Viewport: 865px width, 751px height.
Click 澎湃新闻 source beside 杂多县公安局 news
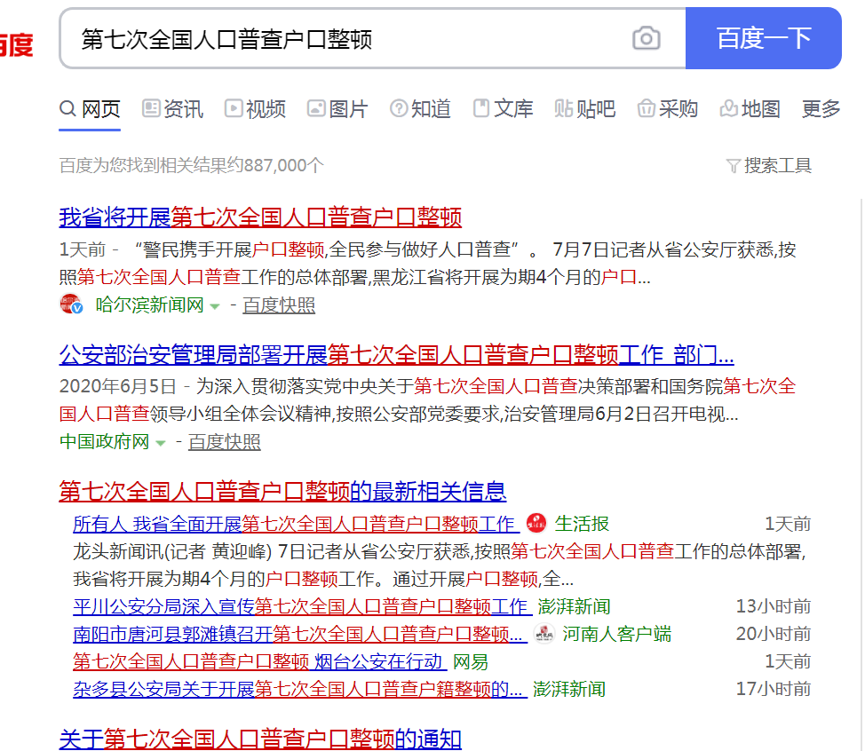[x=568, y=689]
